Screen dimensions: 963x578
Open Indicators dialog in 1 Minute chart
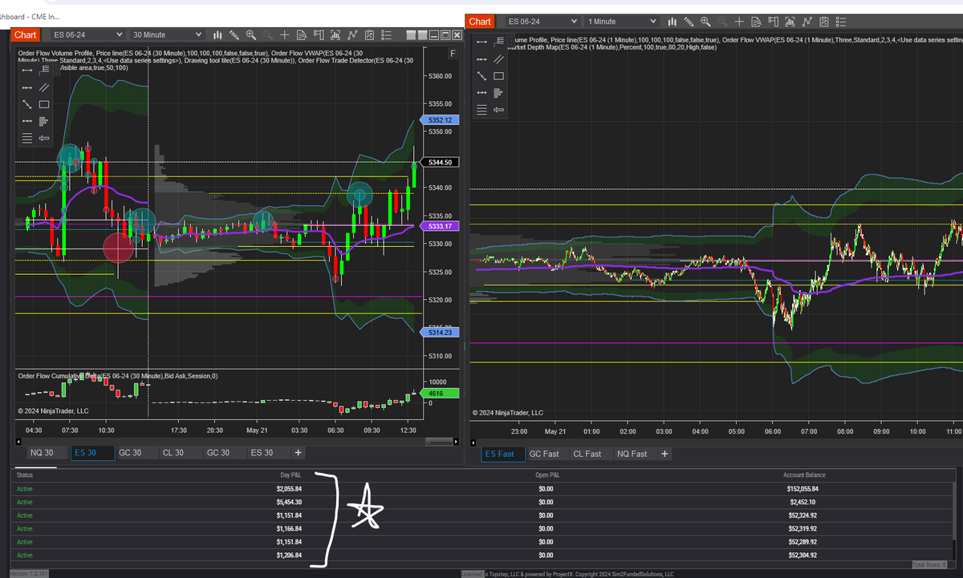tap(807, 22)
